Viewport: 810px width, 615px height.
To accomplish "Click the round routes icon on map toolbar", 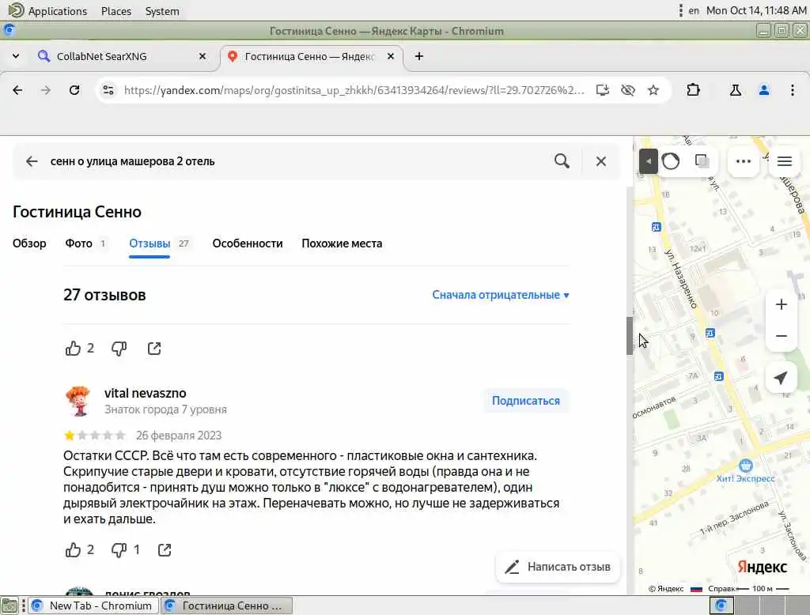I will tap(671, 161).
